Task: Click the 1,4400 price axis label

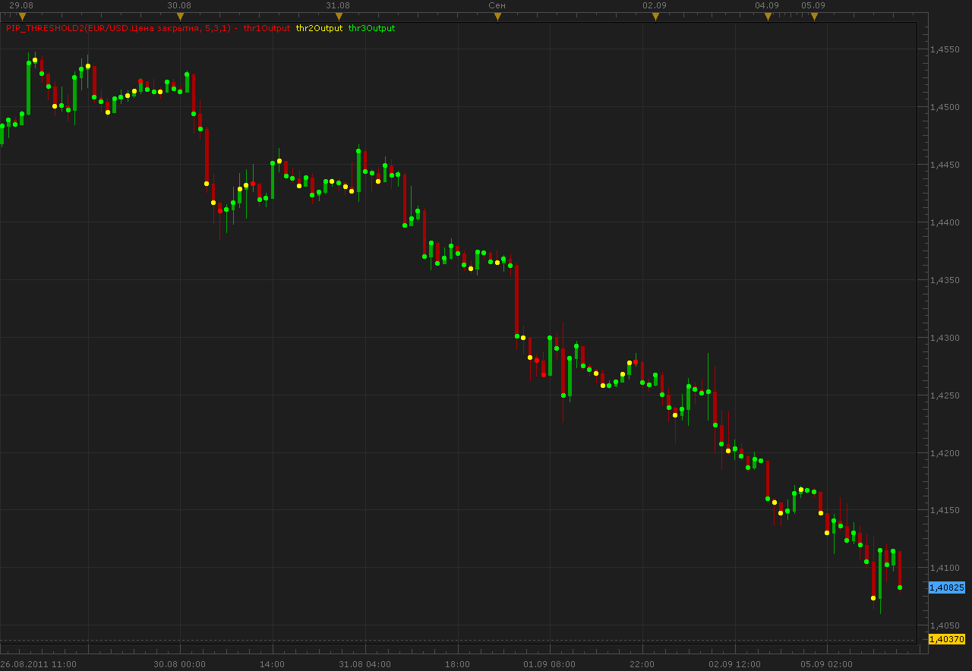Action: pyautogui.click(x=945, y=222)
